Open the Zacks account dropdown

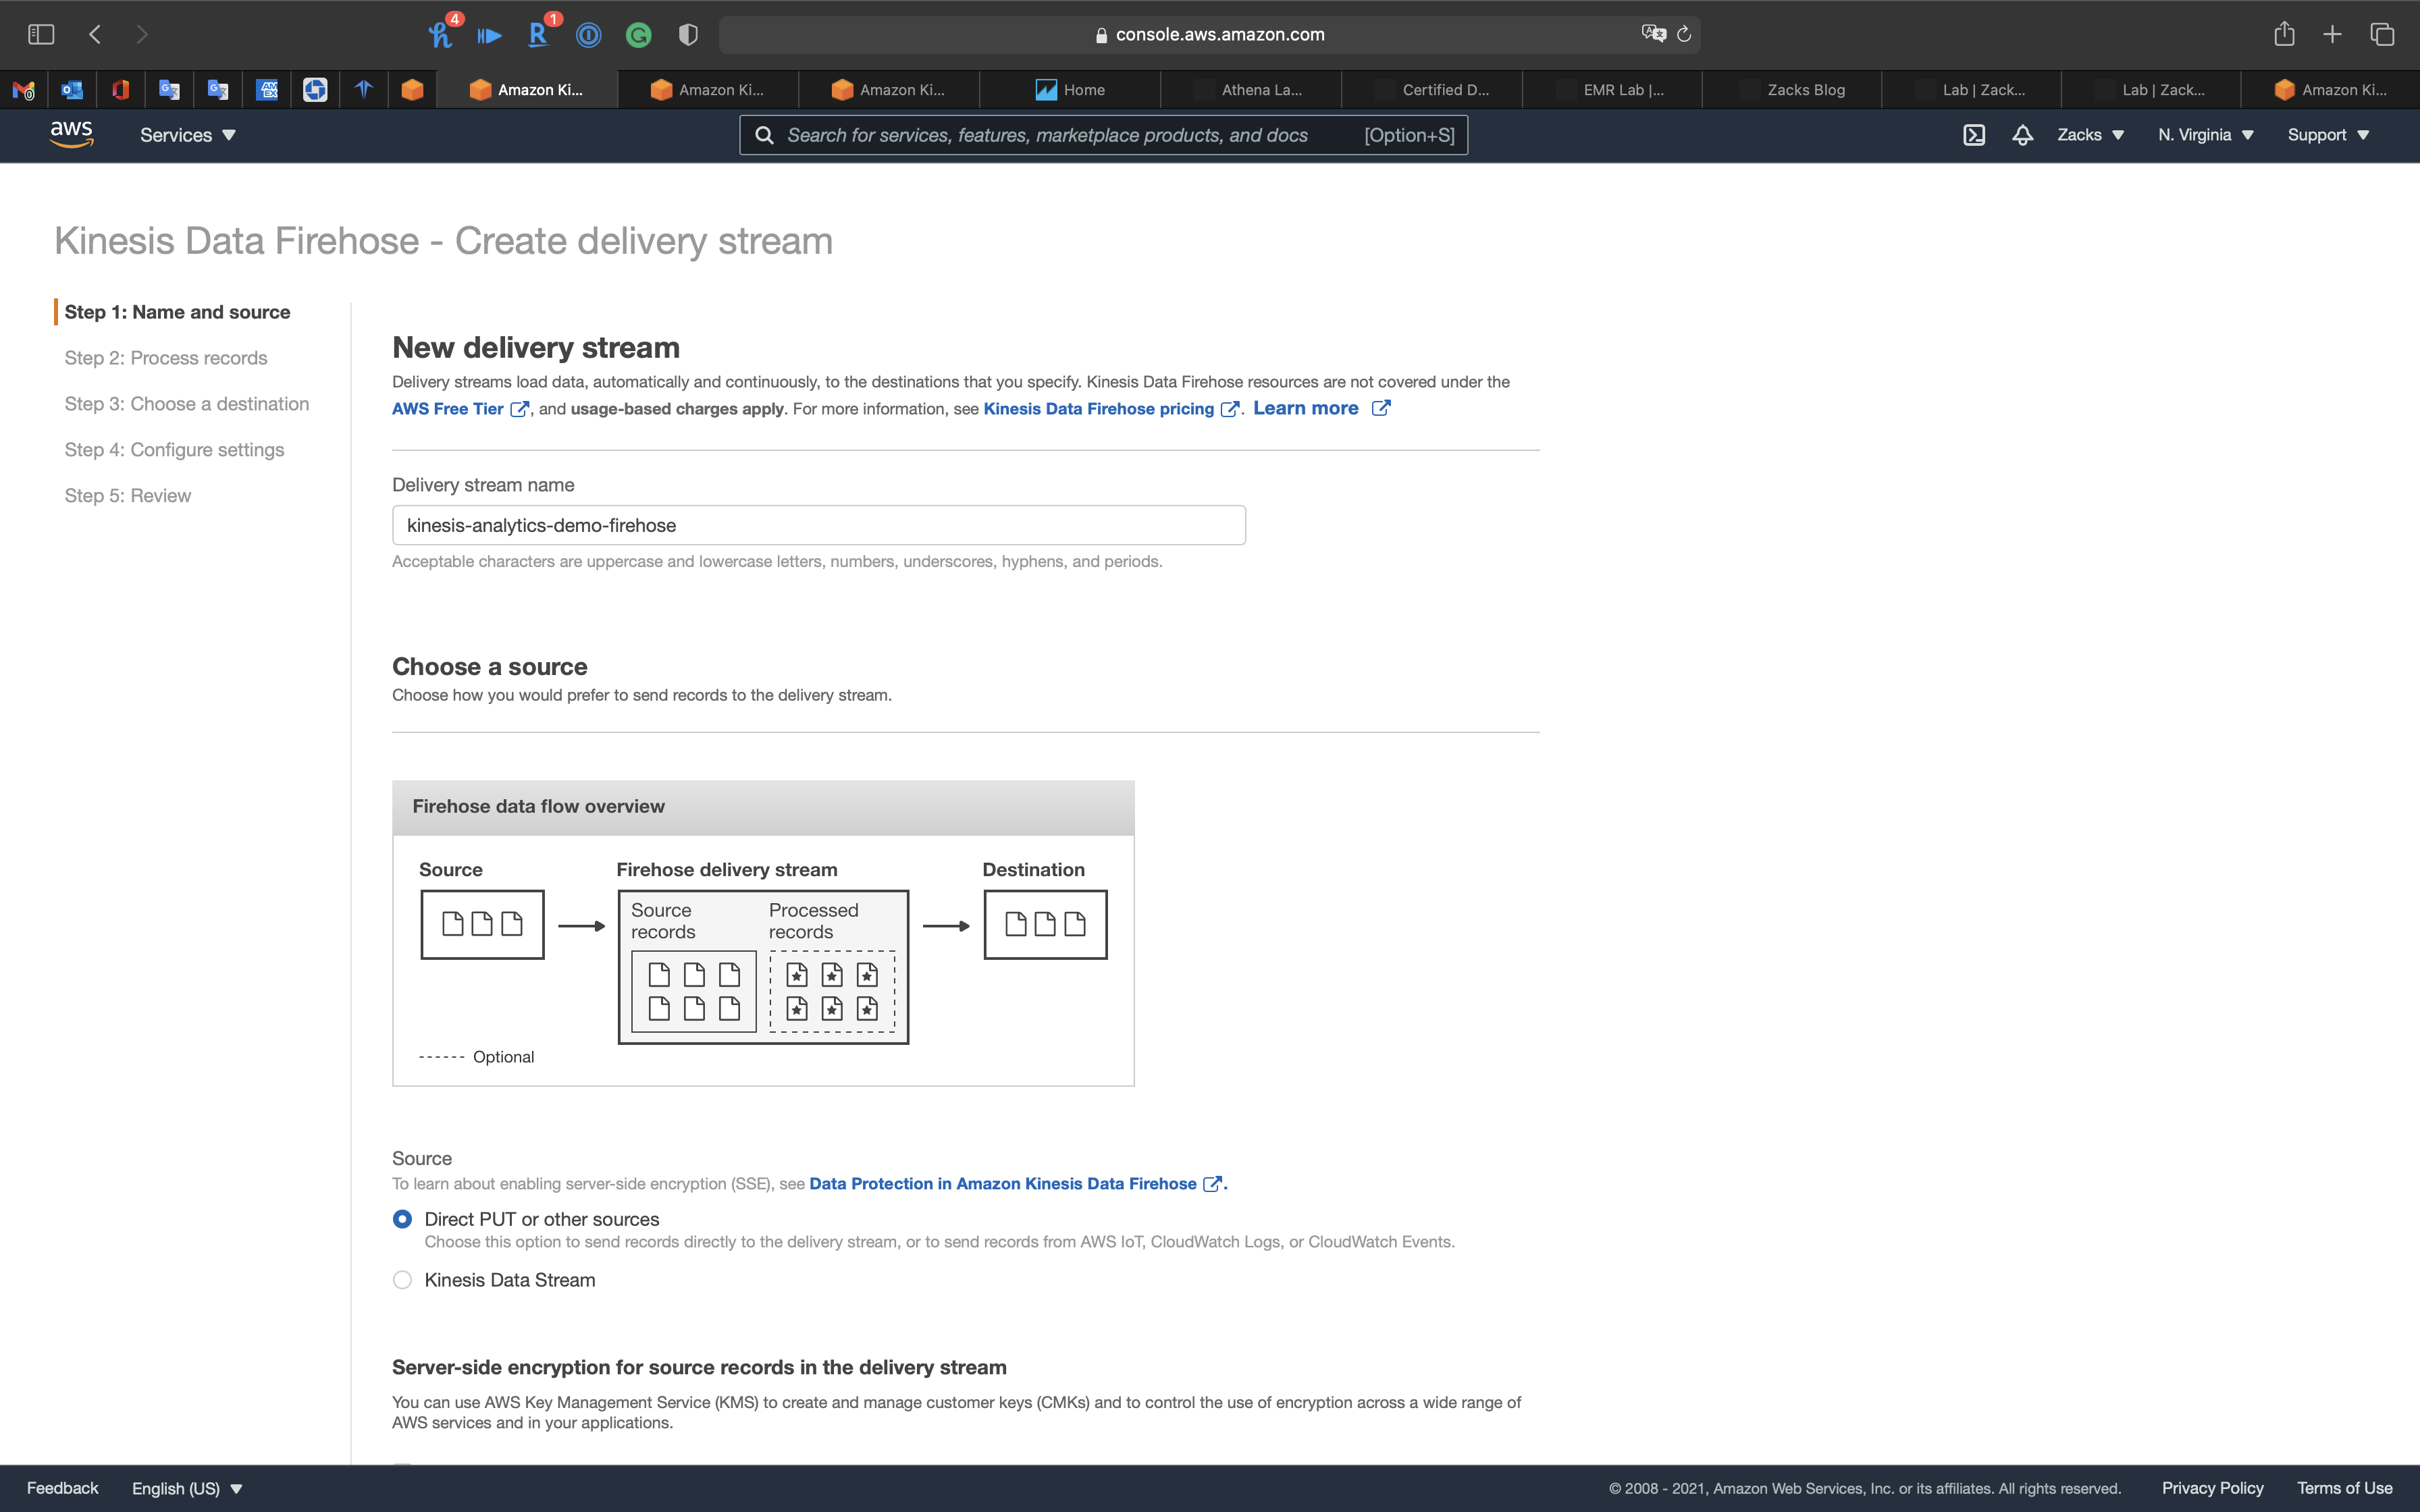2089,135
